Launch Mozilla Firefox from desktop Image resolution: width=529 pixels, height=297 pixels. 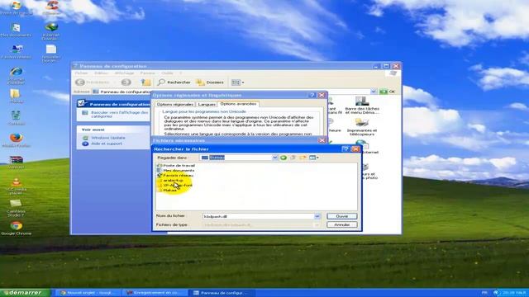pos(17,140)
